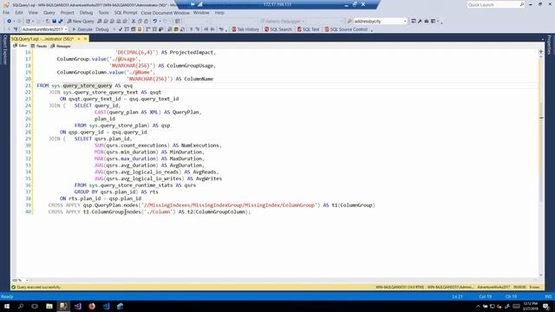This screenshot has width=555, height=312.
Task: Open the View menu
Action: tap(33, 13)
